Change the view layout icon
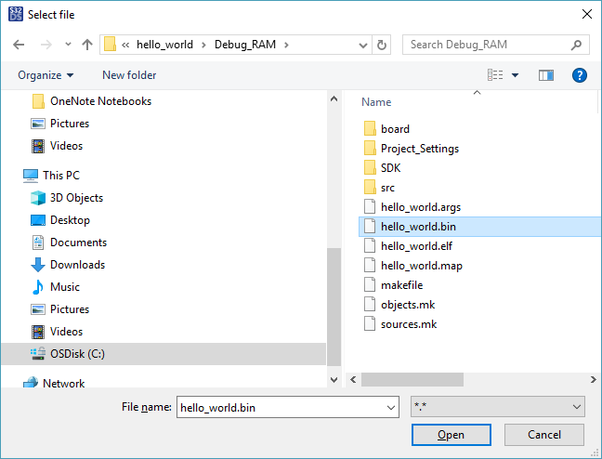 (x=495, y=75)
